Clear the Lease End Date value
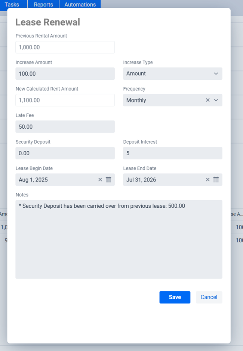The width and height of the screenshot is (243, 351). [208, 180]
